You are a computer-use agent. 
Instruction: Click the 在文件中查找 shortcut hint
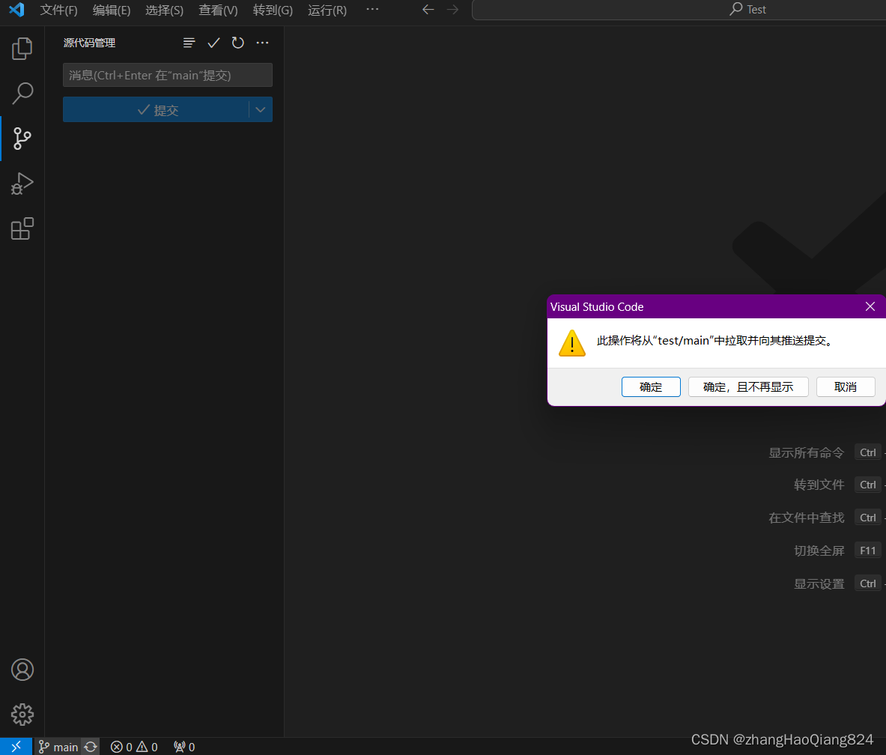click(x=807, y=518)
